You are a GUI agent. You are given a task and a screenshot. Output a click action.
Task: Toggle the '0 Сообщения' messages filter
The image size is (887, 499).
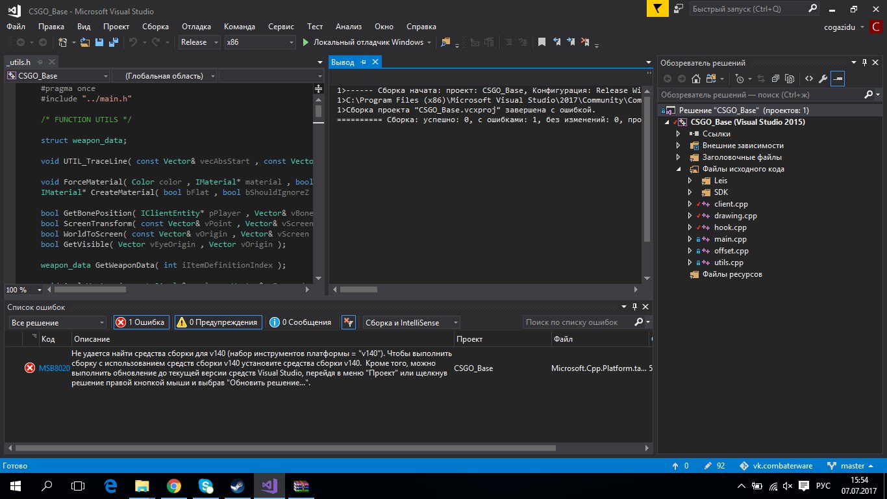tap(301, 322)
